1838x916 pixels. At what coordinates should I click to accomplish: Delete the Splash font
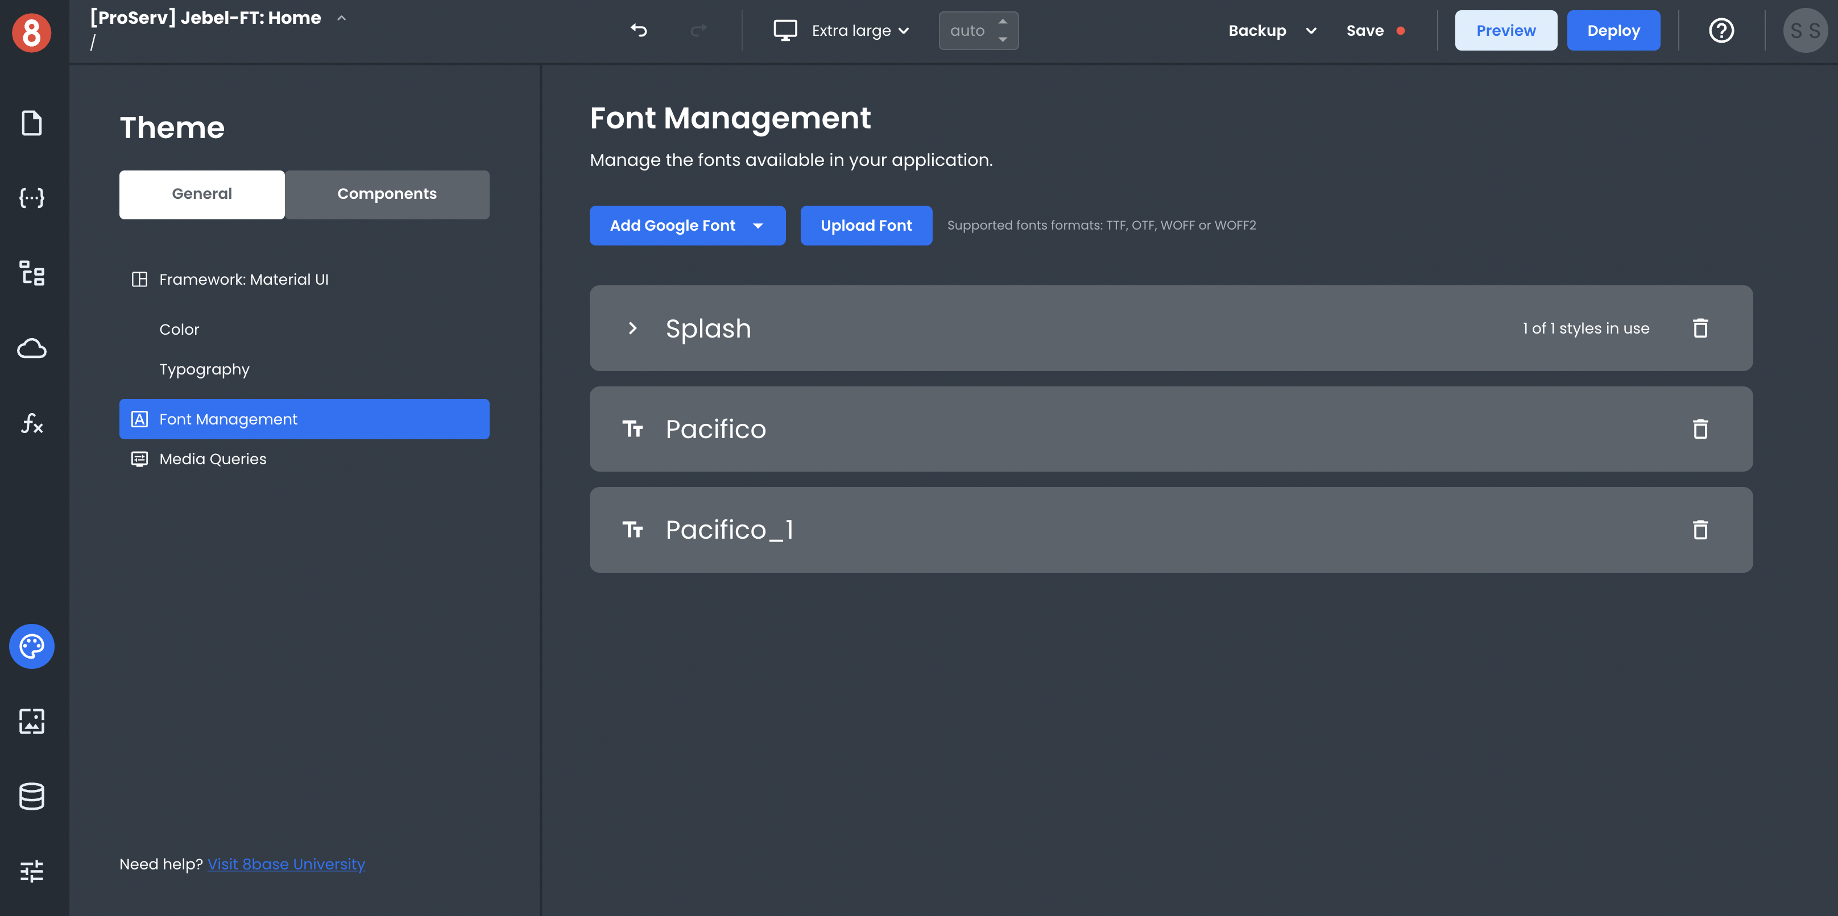tap(1700, 328)
